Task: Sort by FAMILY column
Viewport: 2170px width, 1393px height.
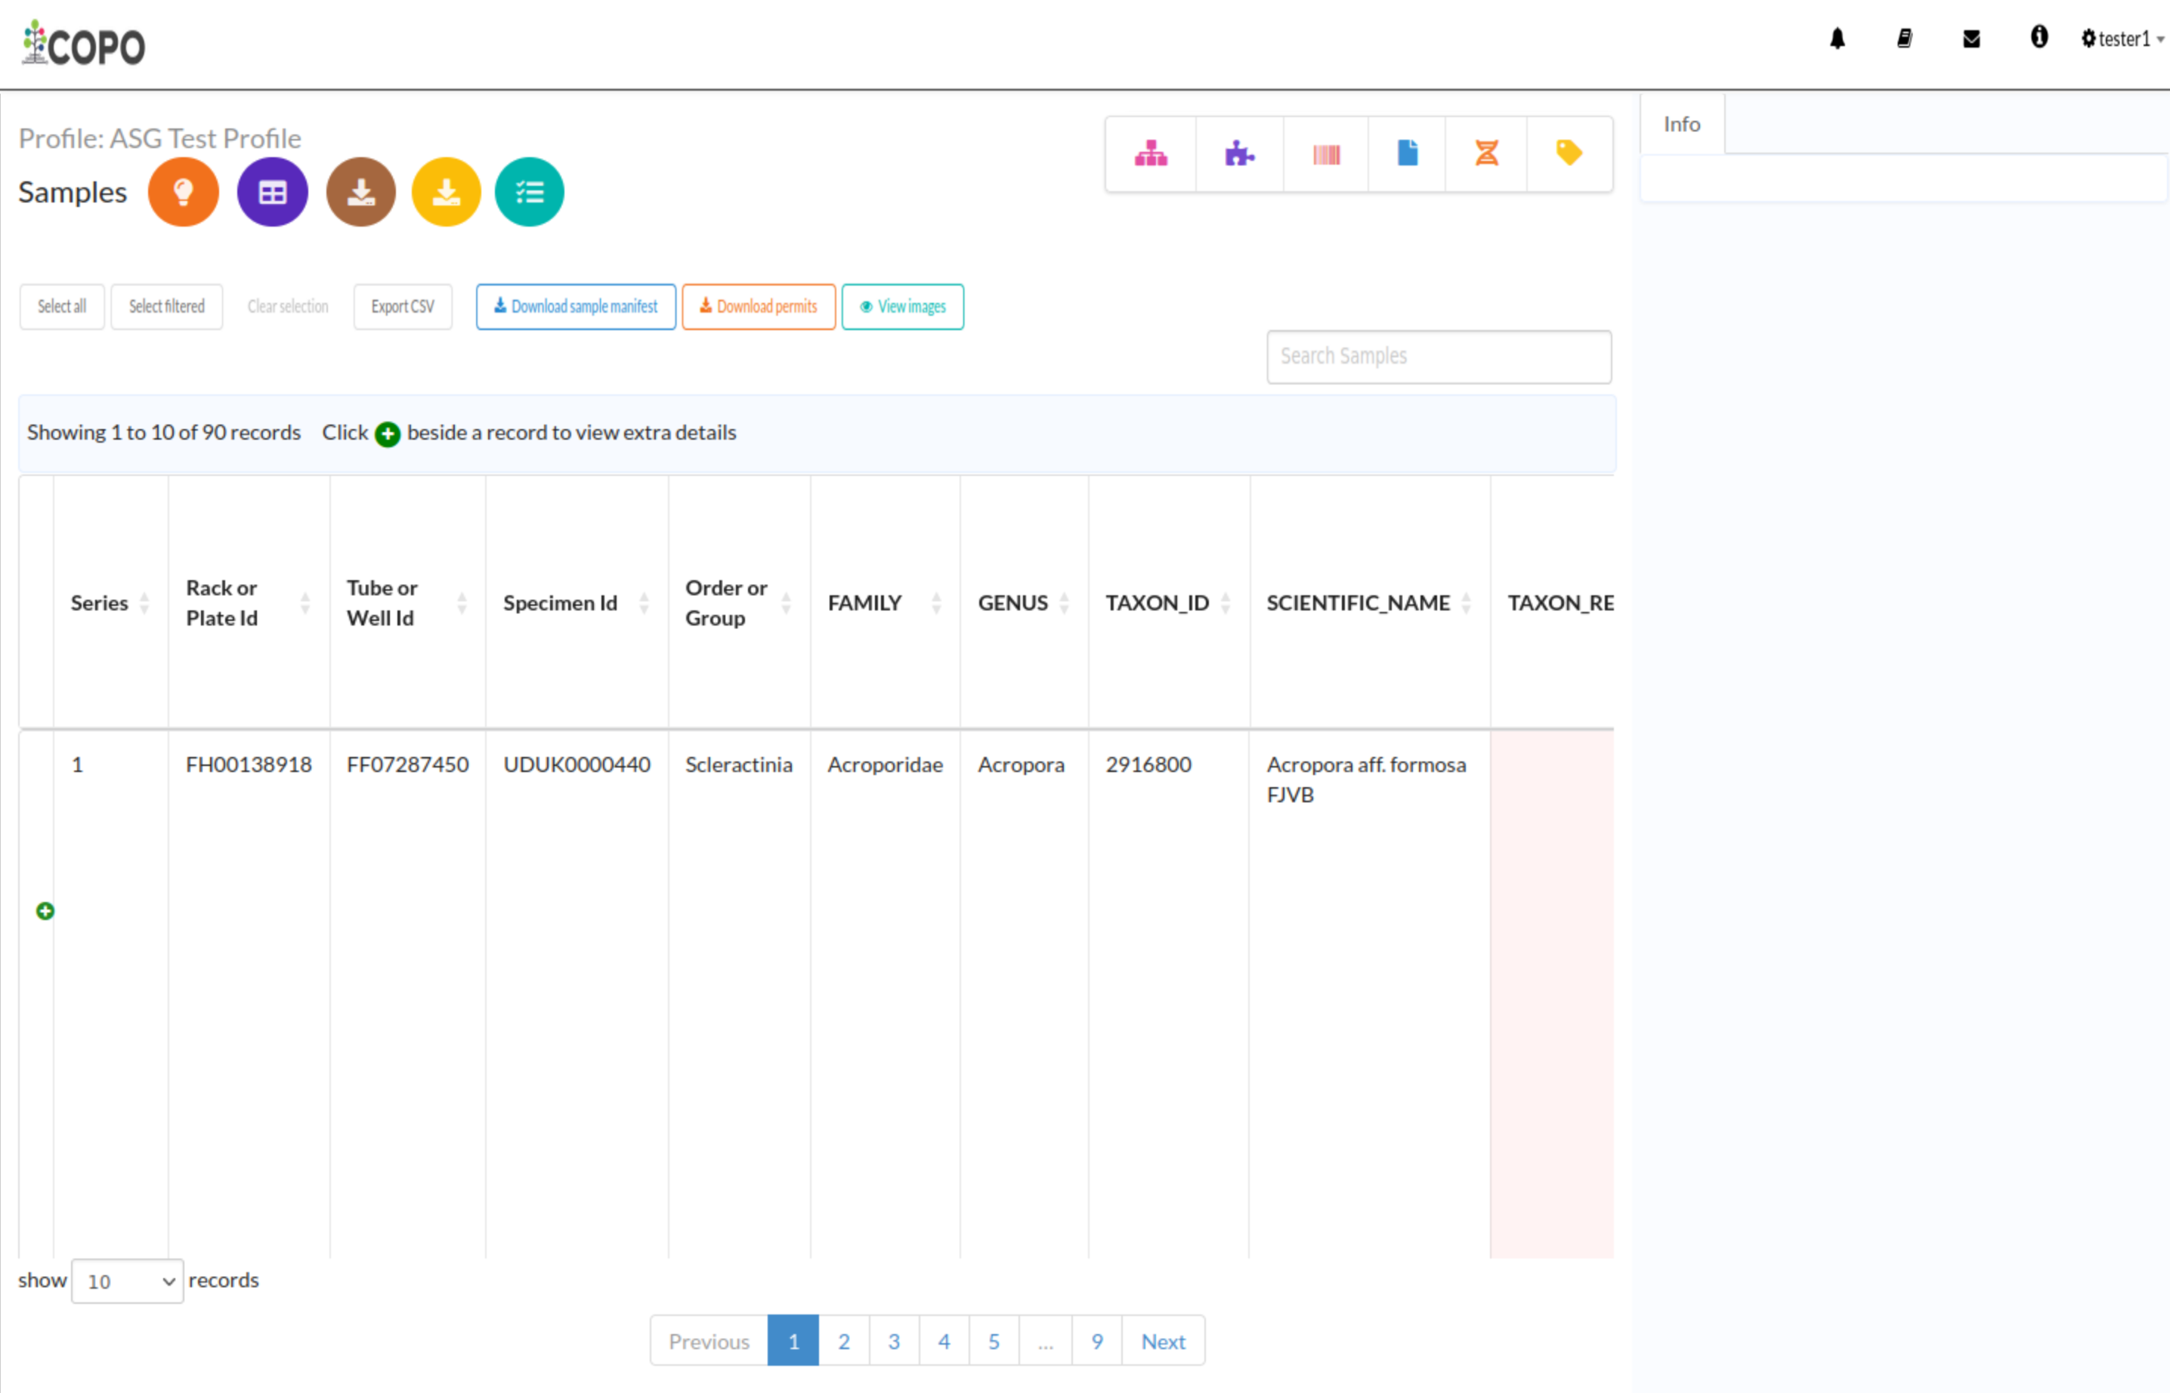Action: tap(885, 602)
